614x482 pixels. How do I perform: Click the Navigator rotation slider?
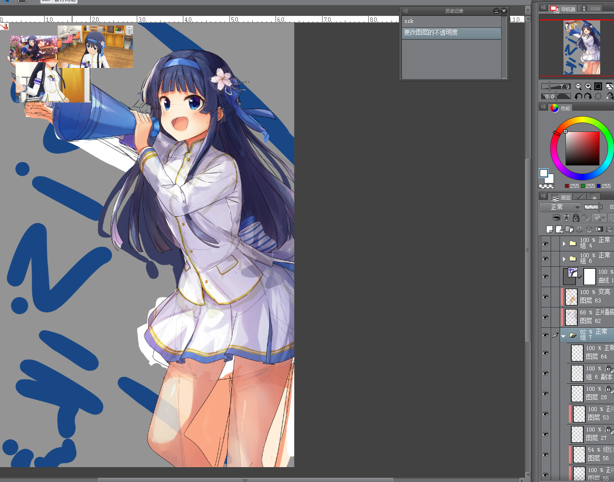(556, 97)
